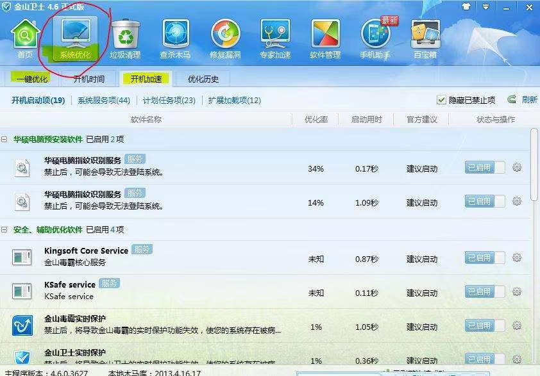Launch 垃圾清理 junk cleaner
The image size is (540, 376).
[125, 37]
